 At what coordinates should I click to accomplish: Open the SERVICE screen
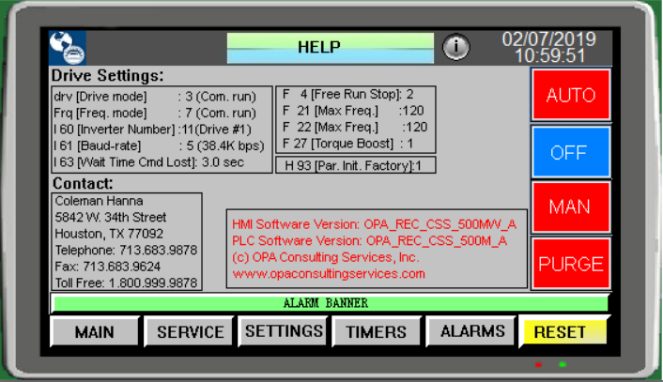(190, 331)
